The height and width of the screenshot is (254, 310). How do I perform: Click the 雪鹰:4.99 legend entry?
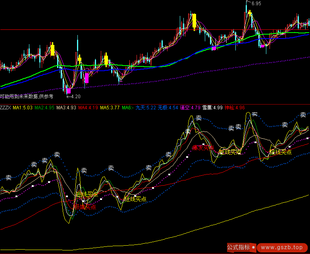[x=212, y=107]
